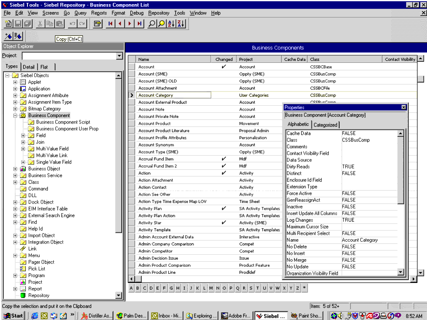427x320 pixels.
Task: Select the Repository object in tree
Action: (39, 295)
